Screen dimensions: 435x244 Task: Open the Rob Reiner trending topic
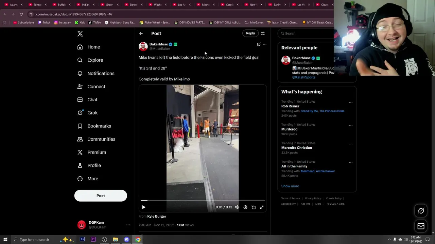click(x=290, y=106)
